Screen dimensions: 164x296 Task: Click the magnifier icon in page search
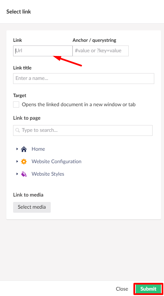17,130
